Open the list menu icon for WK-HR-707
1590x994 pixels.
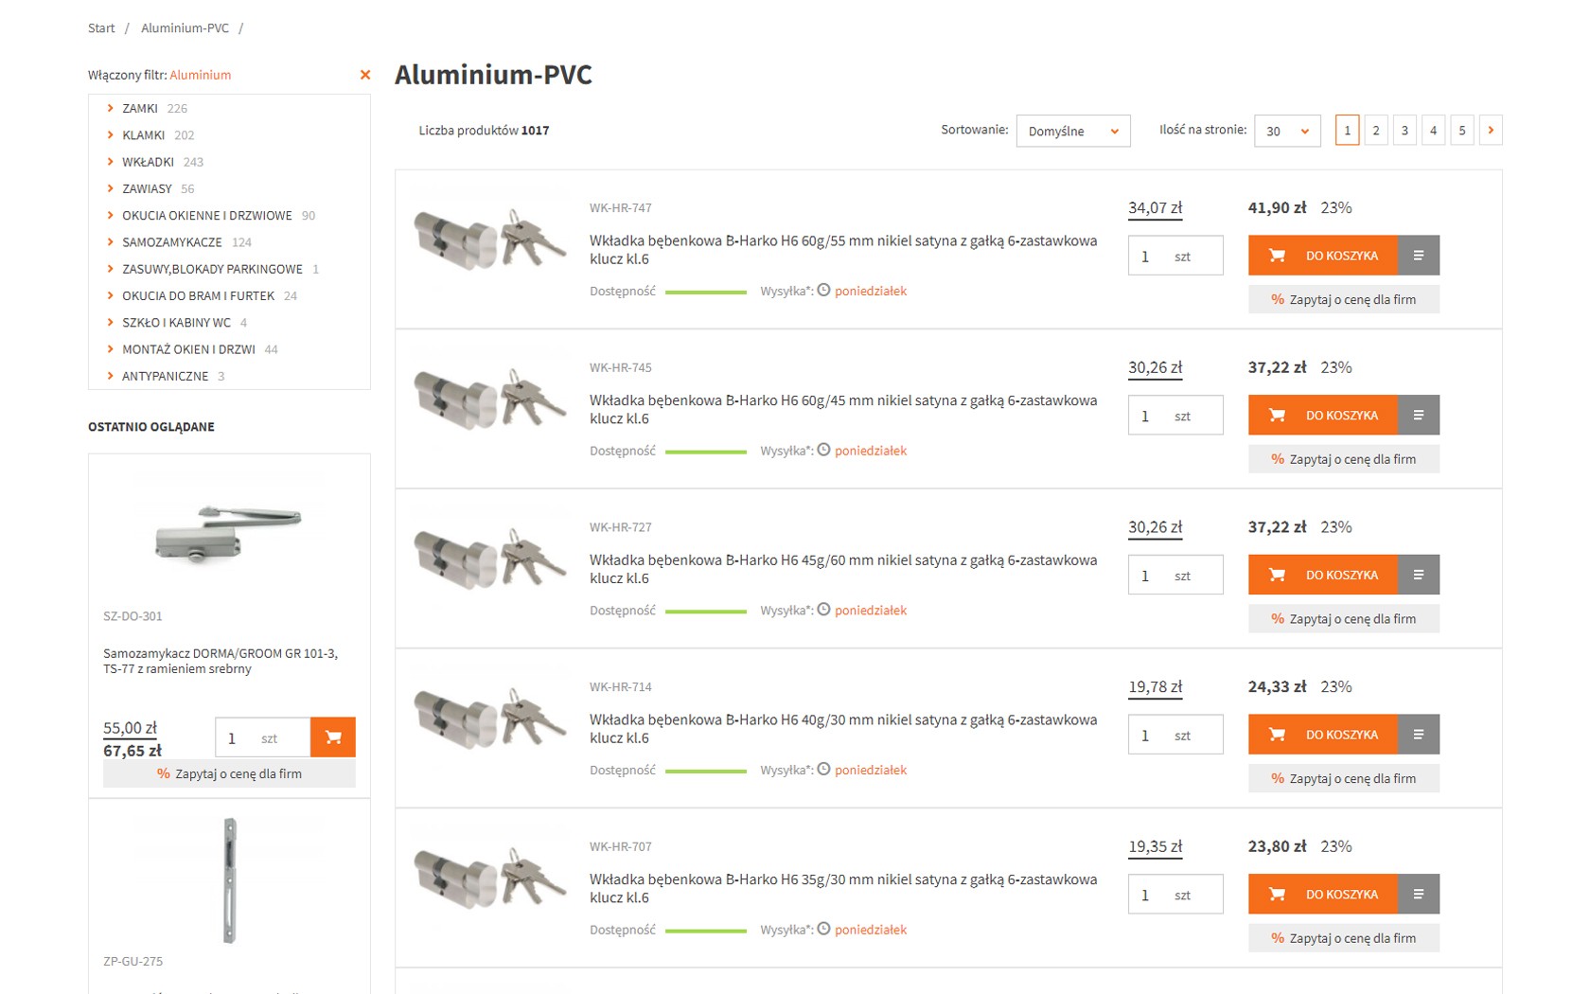tap(1418, 895)
